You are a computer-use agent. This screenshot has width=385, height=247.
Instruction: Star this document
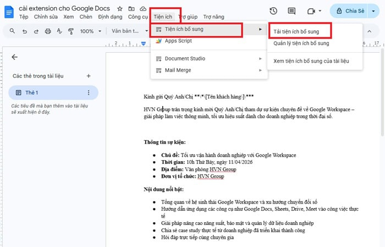click(x=120, y=9)
